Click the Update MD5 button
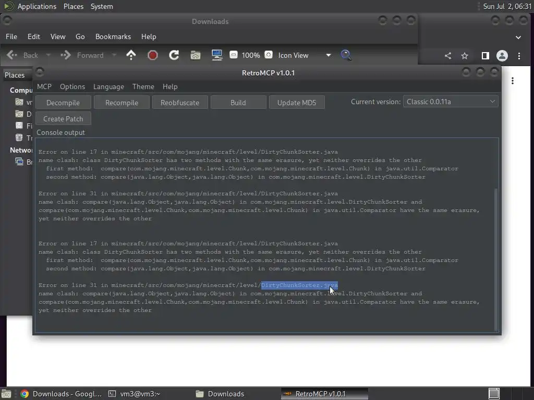534x400 pixels. click(x=297, y=103)
